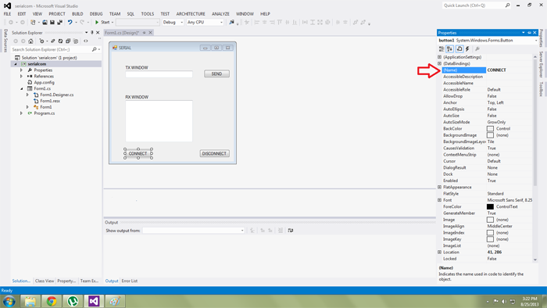
Task: Click the Save icon in the toolbar
Action: click(x=52, y=23)
